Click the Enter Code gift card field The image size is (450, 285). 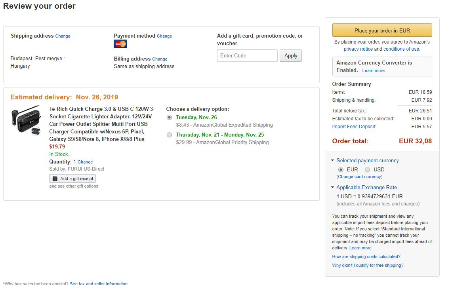[x=247, y=56]
